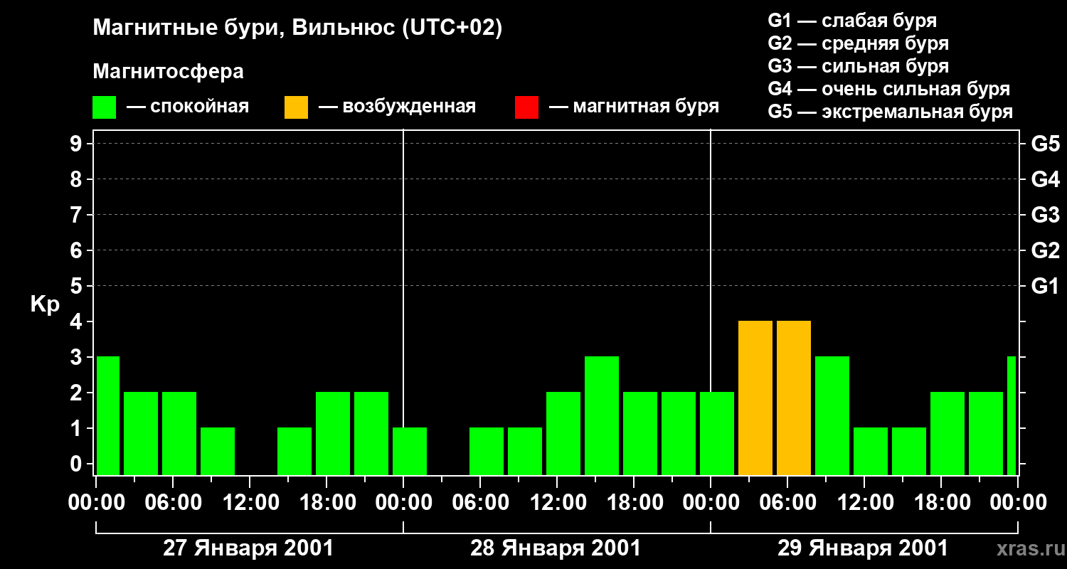Click the legend label '— спокойная'

(x=188, y=107)
